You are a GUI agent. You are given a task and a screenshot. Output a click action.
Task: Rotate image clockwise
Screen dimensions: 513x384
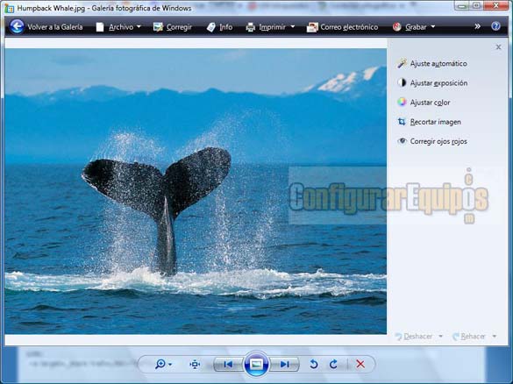[x=333, y=364]
